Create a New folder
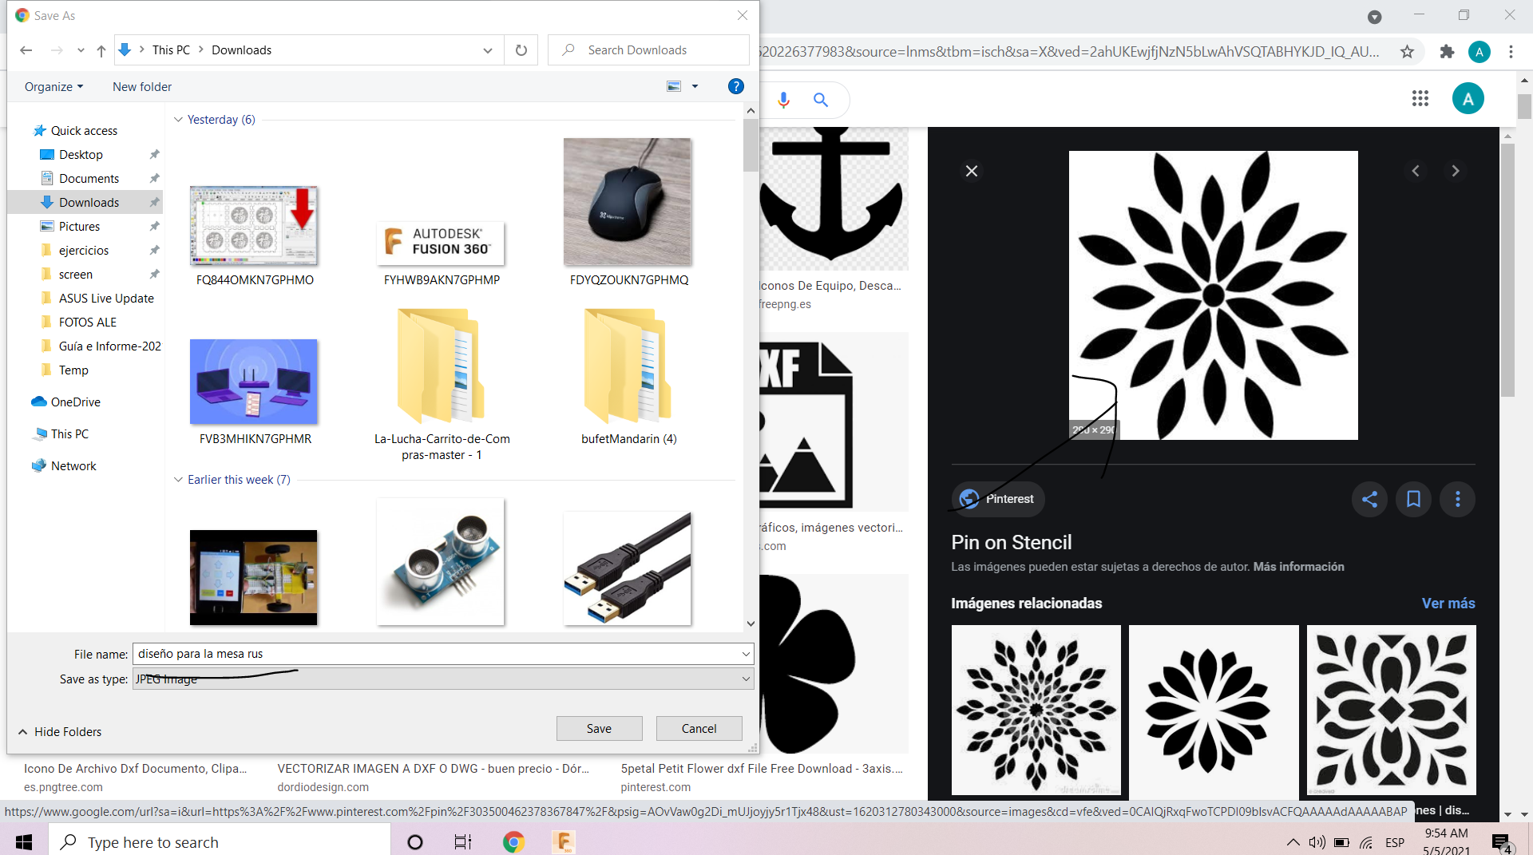 pos(142,86)
